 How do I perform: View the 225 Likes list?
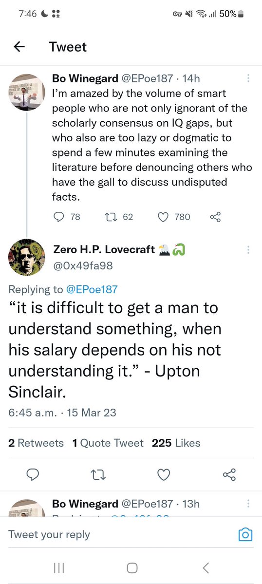point(176,443)
